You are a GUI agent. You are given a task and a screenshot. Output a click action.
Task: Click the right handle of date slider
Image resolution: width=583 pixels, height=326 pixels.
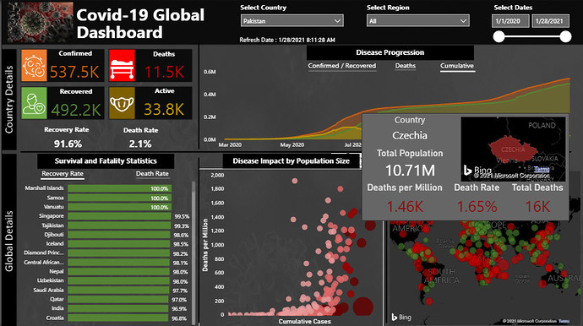click(565, 36)
